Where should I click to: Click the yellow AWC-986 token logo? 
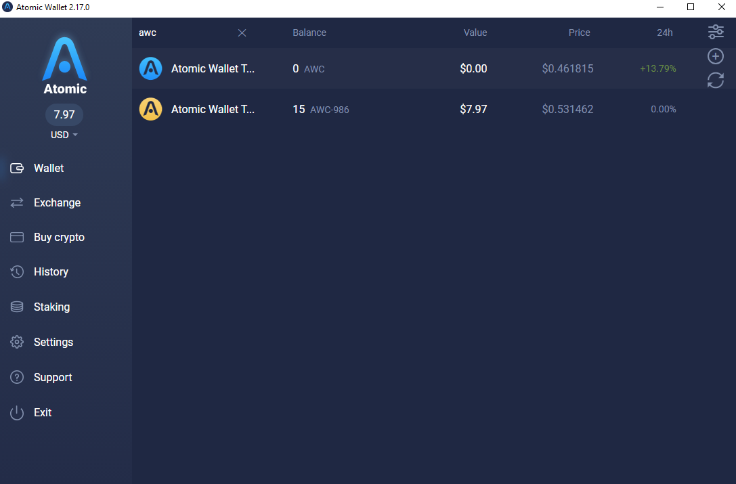[x=151, y=109]
